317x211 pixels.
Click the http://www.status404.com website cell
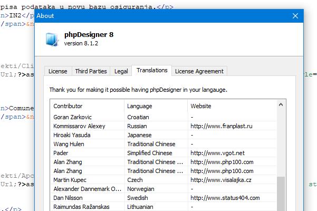225,198
